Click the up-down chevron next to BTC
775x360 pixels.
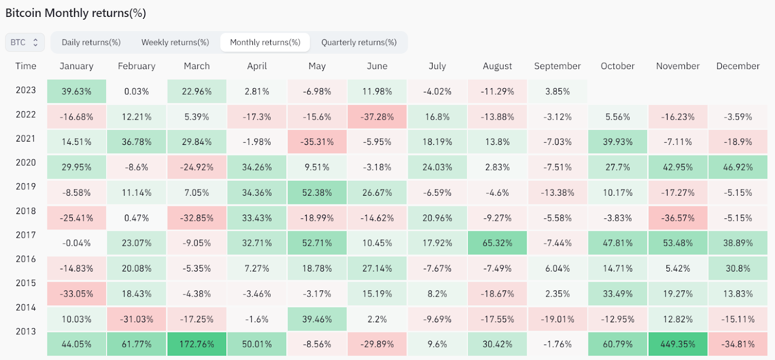(35, 43)
